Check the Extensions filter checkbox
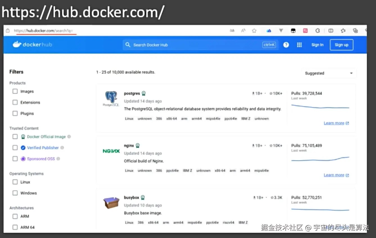Screen dimensions: 376x238 pyautogui.click(x=15, y=102)
